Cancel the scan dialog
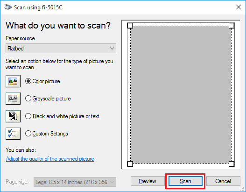The image size is (246, 192). (223, 181)
